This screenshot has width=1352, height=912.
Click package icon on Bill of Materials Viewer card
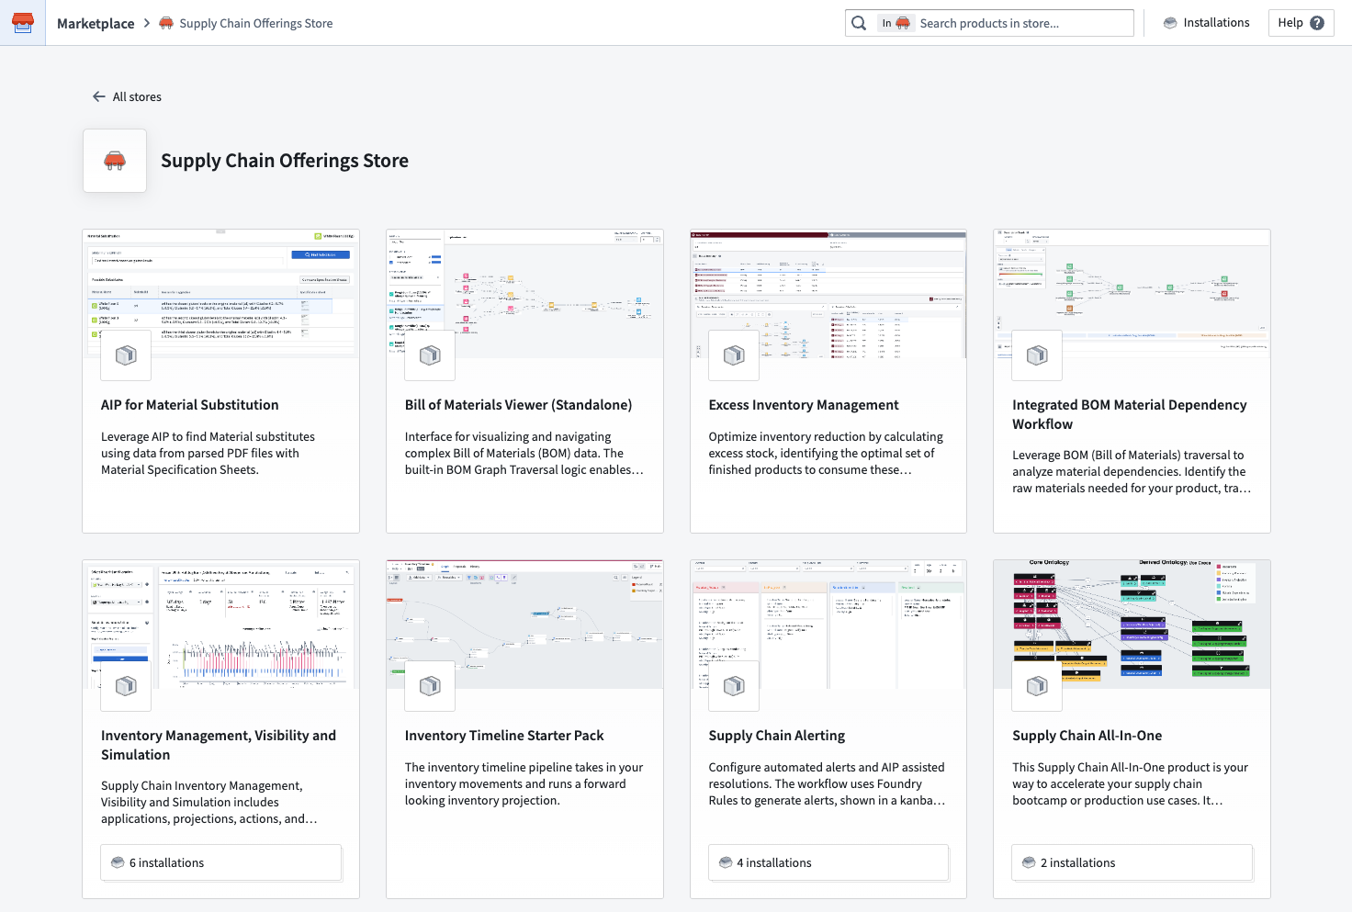[430, 355]
